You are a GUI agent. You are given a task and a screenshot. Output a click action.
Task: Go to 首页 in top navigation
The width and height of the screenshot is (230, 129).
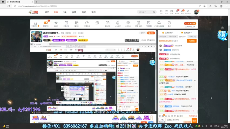pos(47,12)
